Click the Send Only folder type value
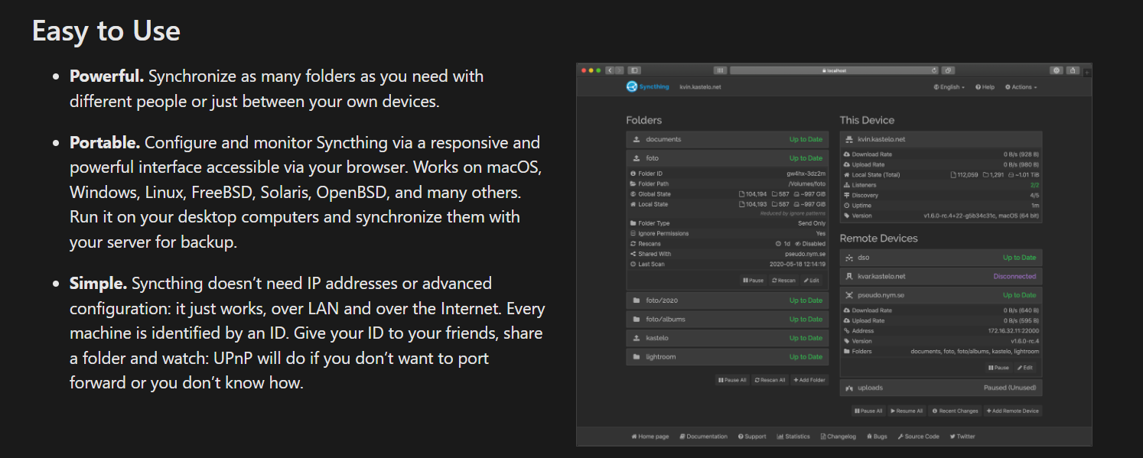This screenshot has height=458, width=1143. pyautogui.click(x=812, y=223)
